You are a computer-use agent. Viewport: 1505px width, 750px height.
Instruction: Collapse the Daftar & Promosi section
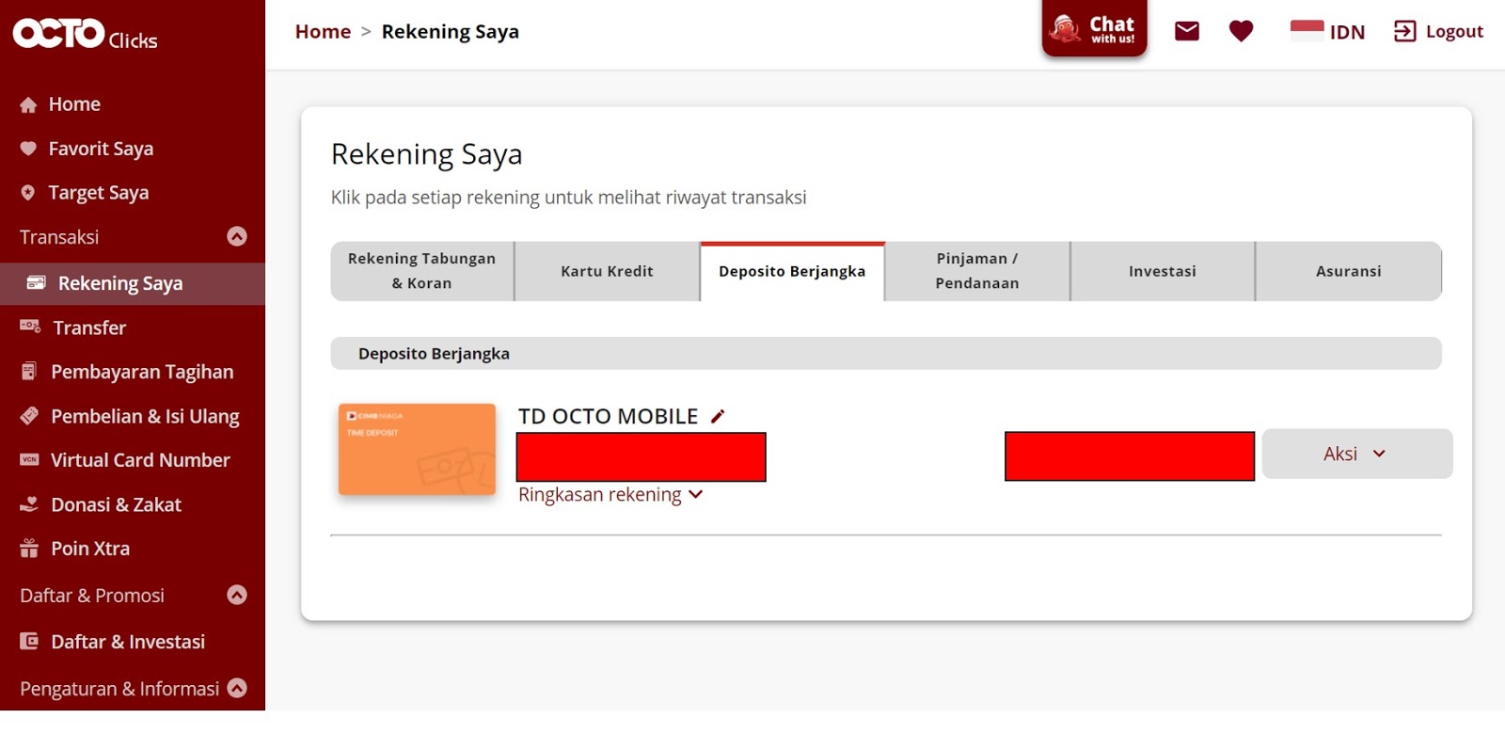pyautogui.click(x=237, y=595)
